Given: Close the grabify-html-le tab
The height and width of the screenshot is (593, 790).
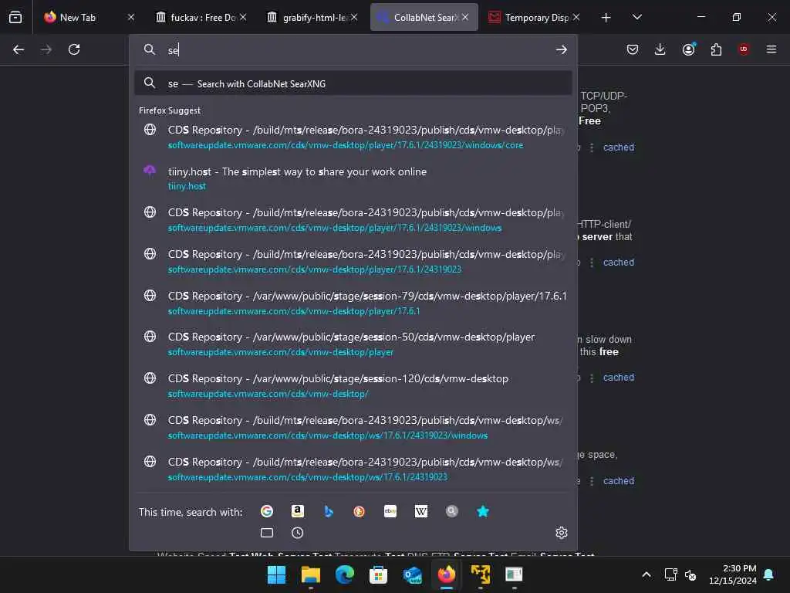Looking at the screenshot, I should 354,17.
